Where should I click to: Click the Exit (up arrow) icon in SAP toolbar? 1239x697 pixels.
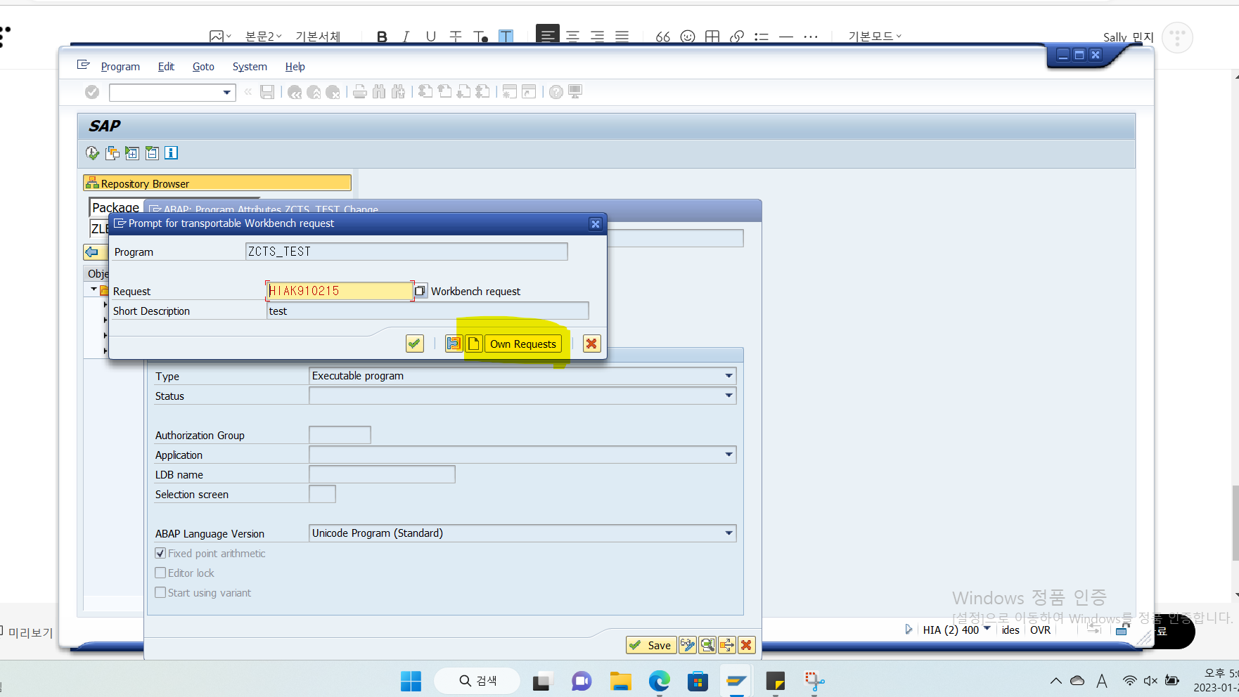pos(314,92)
